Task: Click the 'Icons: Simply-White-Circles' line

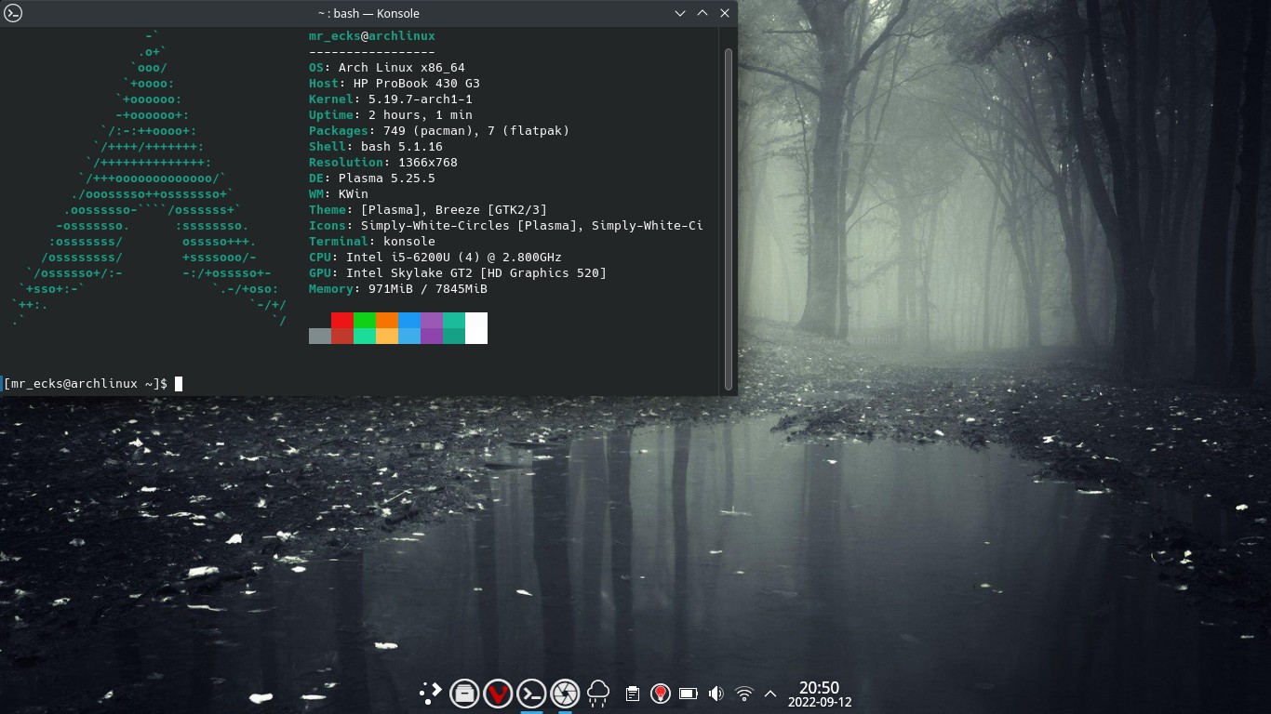Action: [506, 225]
